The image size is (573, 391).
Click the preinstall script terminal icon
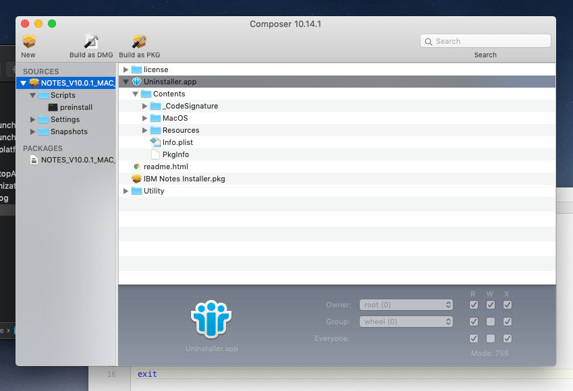[x=53, y=107]
